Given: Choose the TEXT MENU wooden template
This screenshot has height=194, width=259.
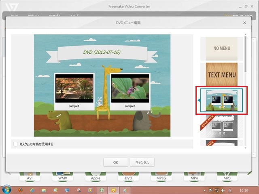Looking at the screenshot, I should click(x=221, y=74).
